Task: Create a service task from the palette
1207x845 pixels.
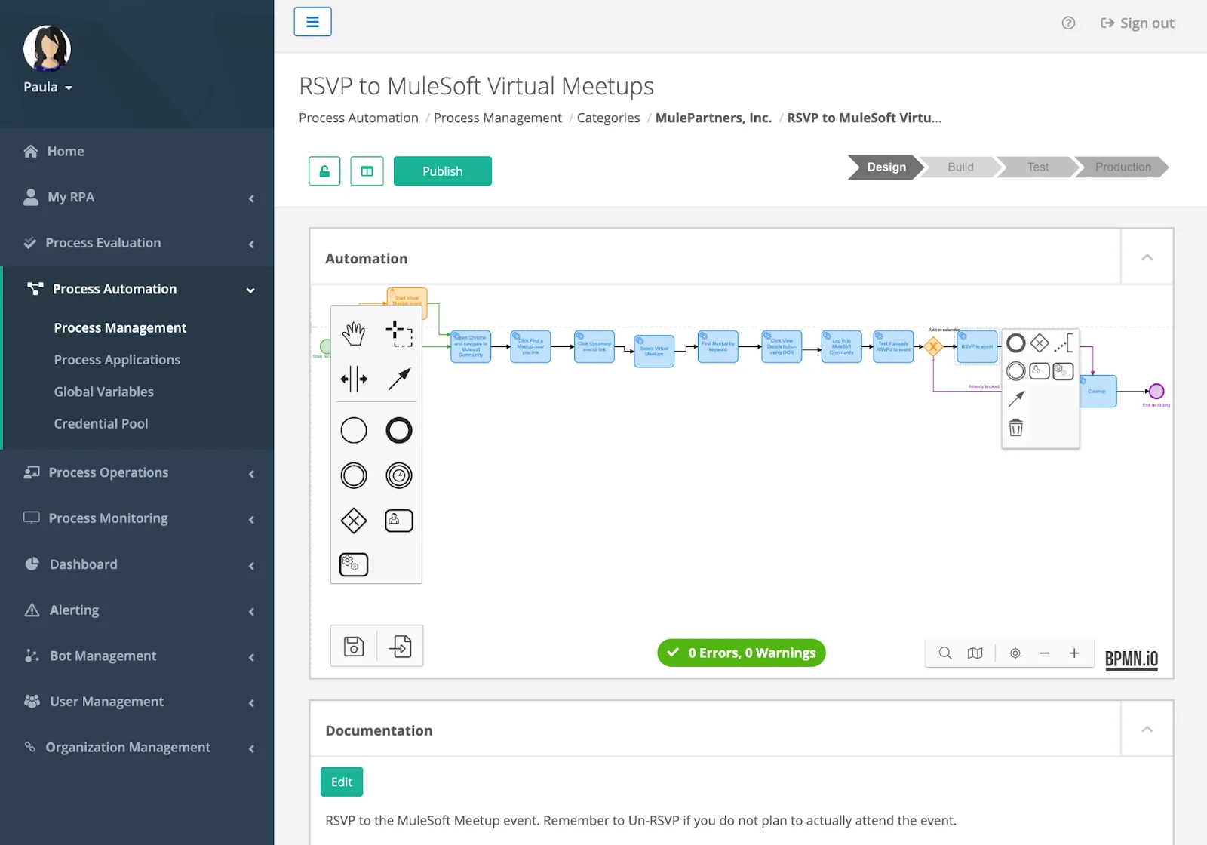Action: (353, 564)
